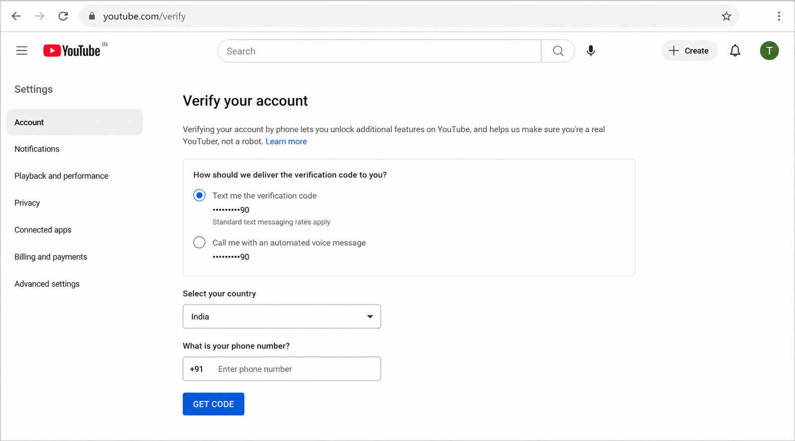Open the Create menu button

click(689, 51)
